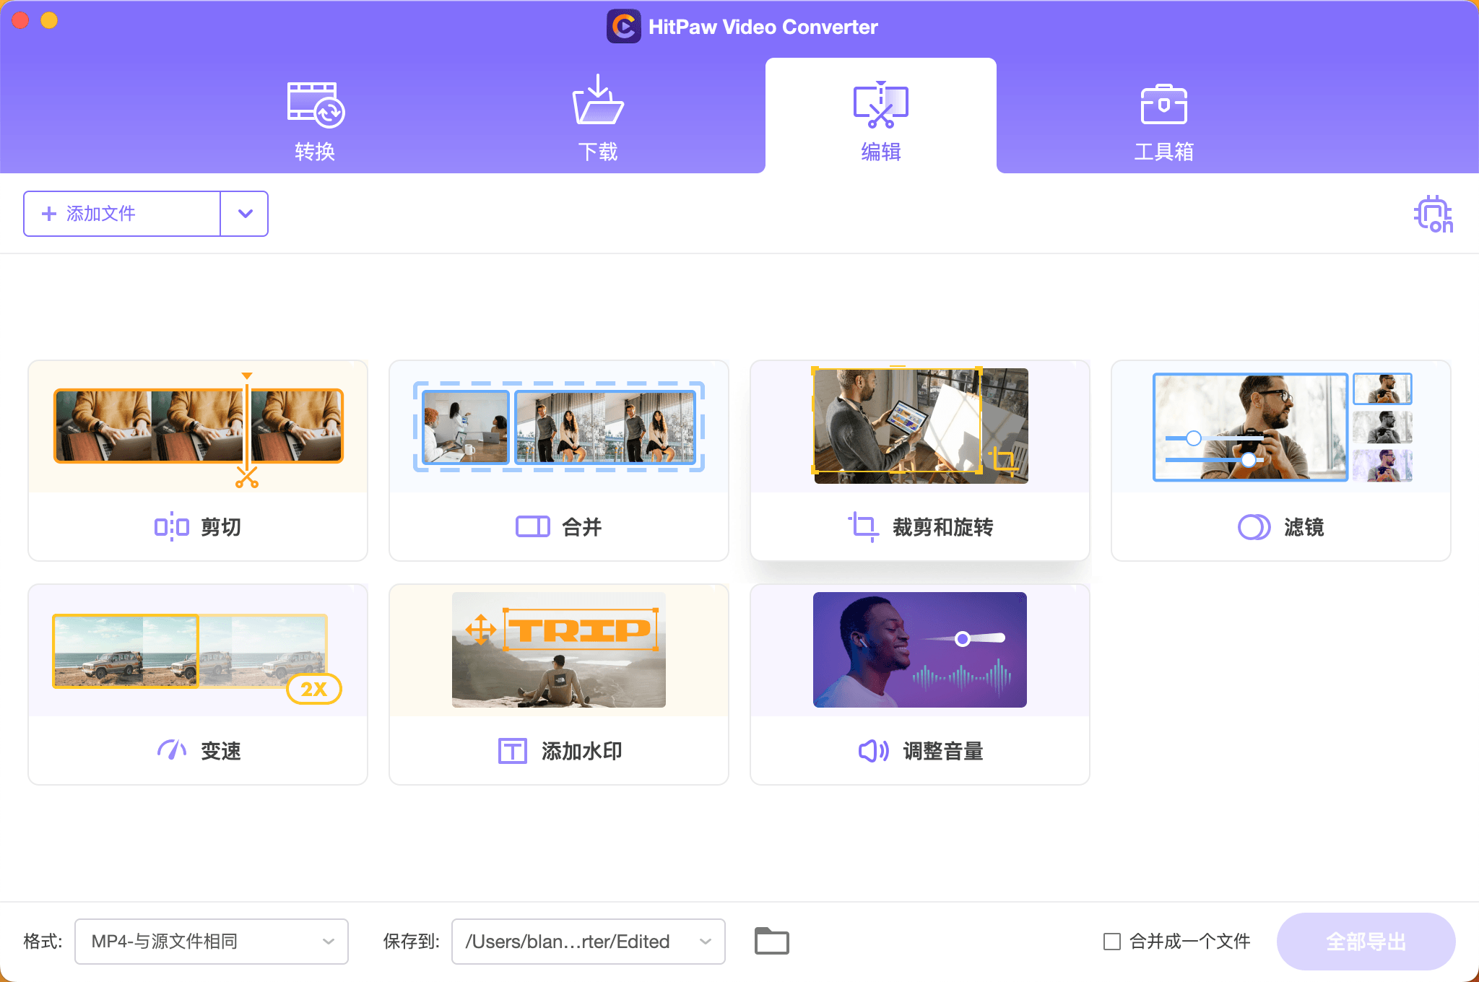Open the save path dropdown

(x=589, y=942)
